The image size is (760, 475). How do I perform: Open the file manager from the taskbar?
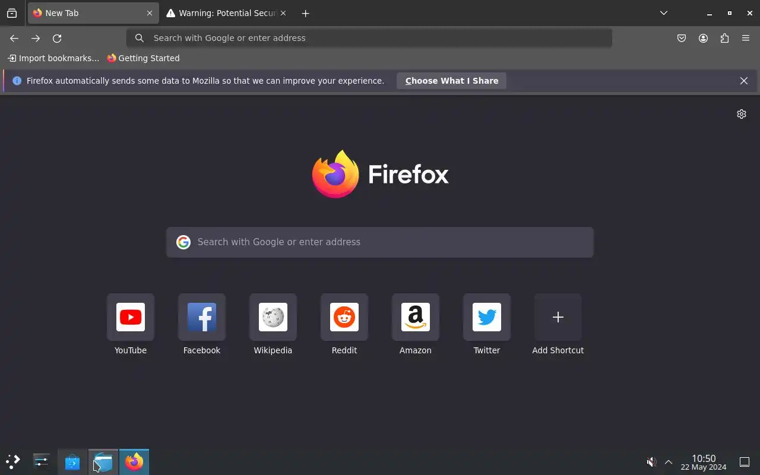[103, 462]
